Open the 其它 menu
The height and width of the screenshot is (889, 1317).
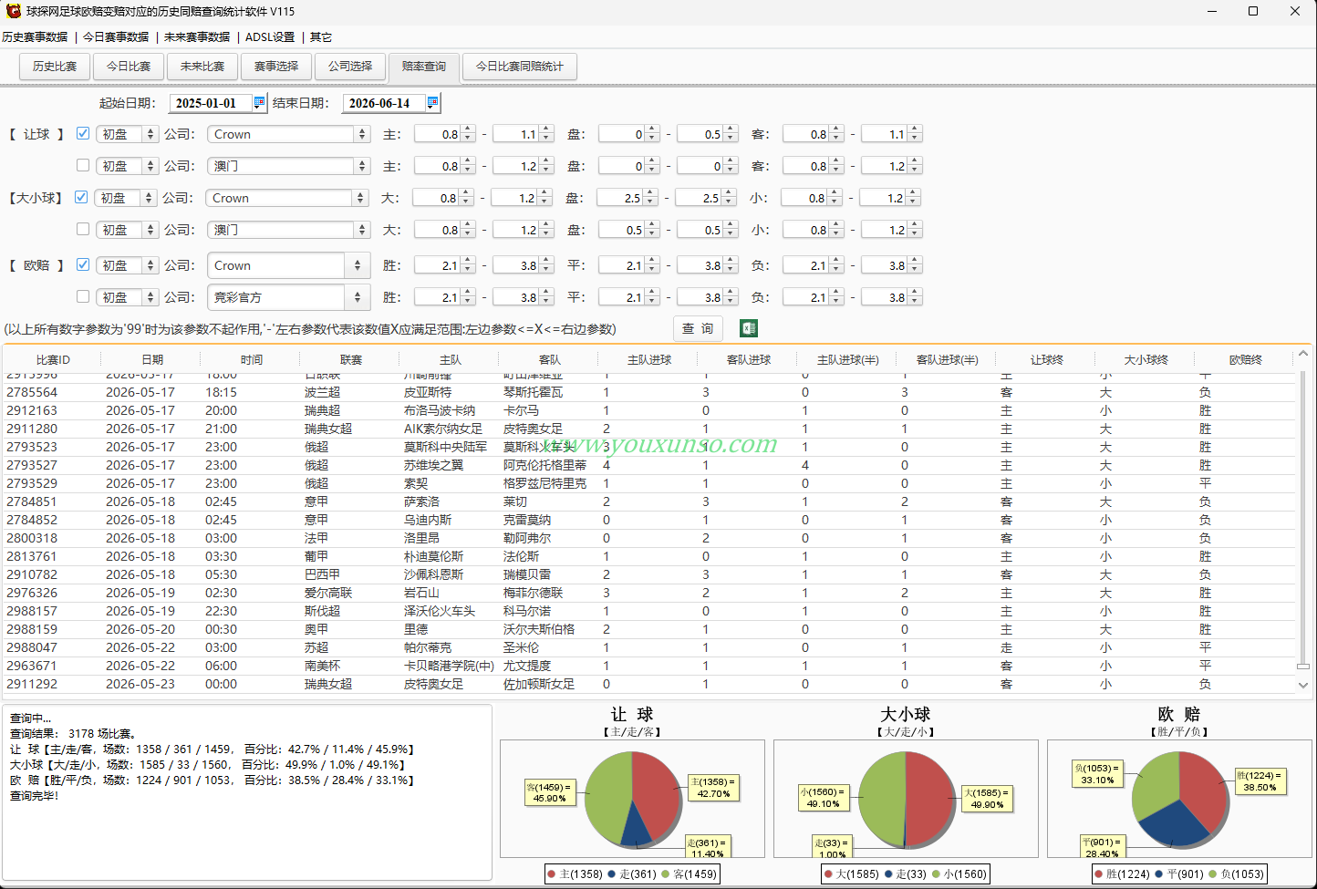point(321,37)
